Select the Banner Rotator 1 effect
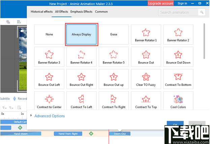 [146, 35]
